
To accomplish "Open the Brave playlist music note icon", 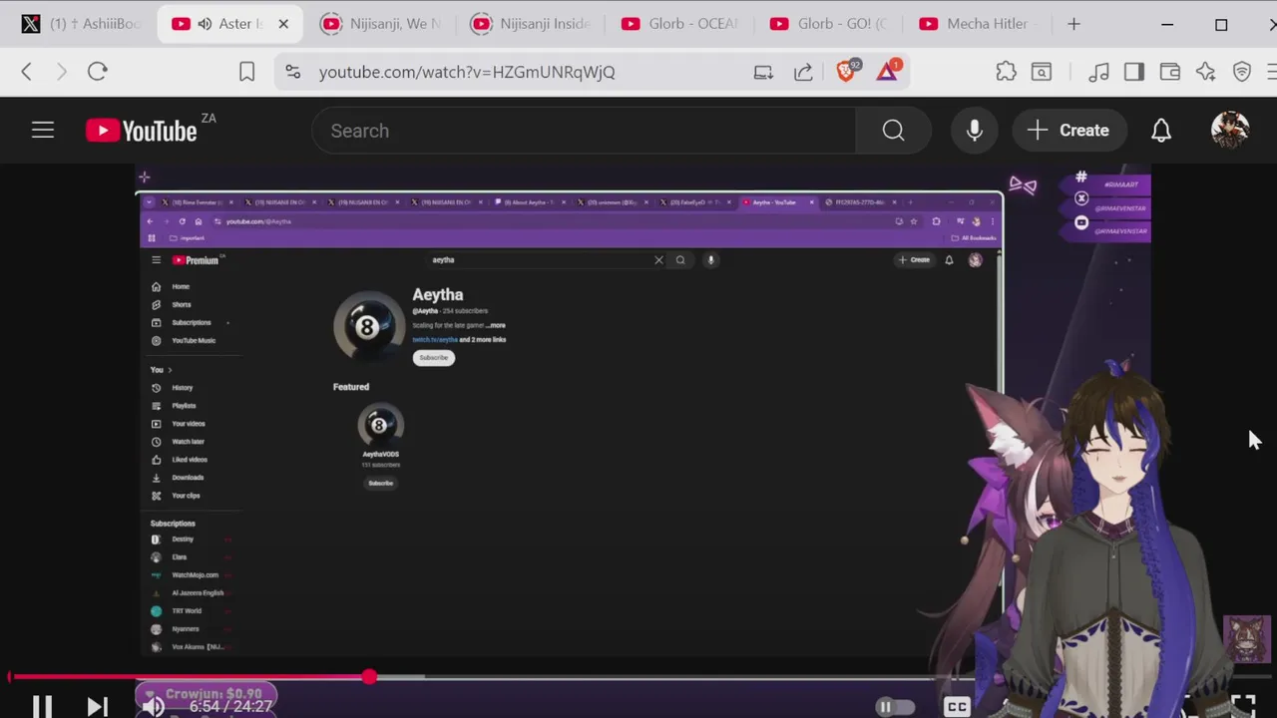I will (x=1098, y=72).
